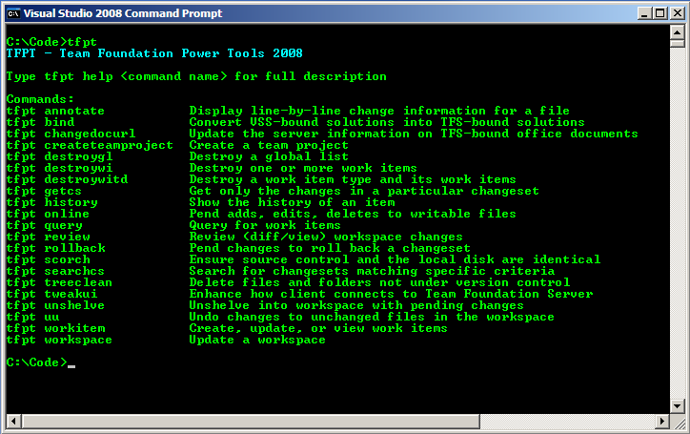Click the vertical scrollbar down arrow

click(677, 405)
